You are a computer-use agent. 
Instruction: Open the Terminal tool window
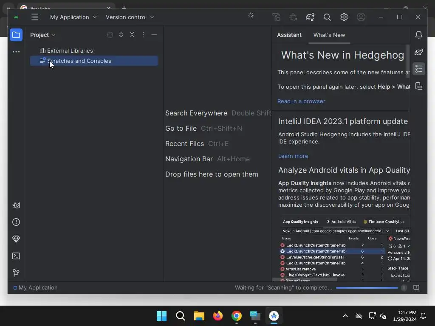[16, 256]
